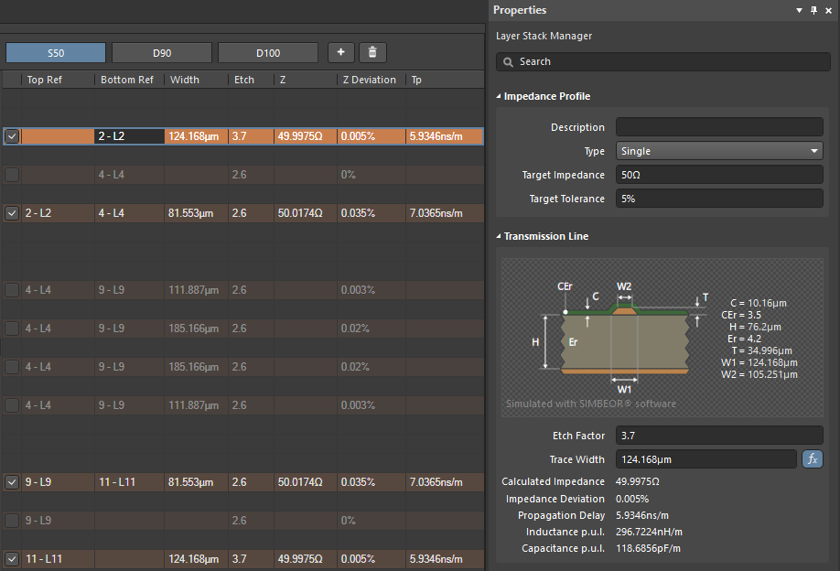
Task: Open the Type dropdown set to Single
Action: (x=719, y=150)
